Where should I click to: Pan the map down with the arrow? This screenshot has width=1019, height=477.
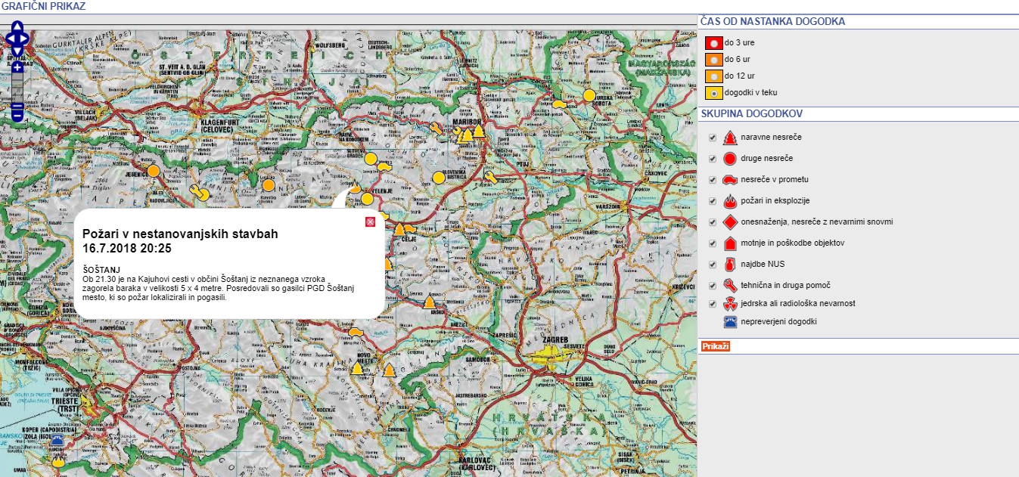click(17, 51)
